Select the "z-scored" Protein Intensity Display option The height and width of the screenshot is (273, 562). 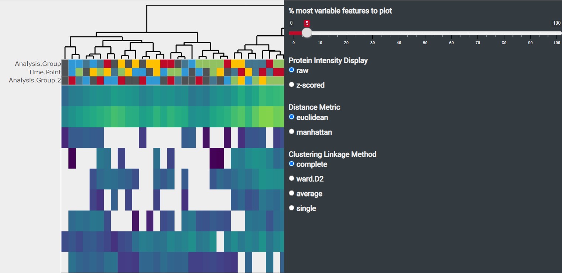pos(292,84)
